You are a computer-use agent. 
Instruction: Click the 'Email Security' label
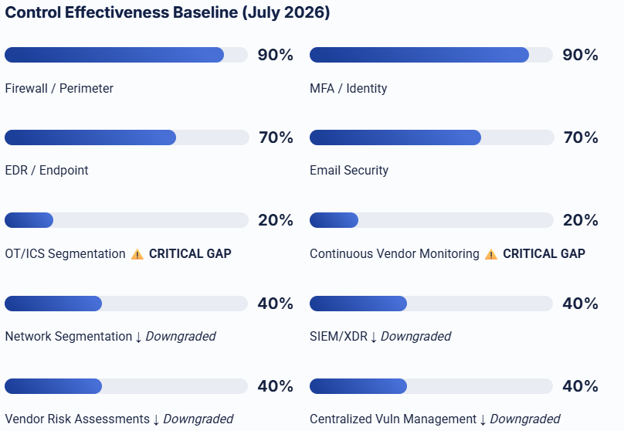click(x=349, y=171)
